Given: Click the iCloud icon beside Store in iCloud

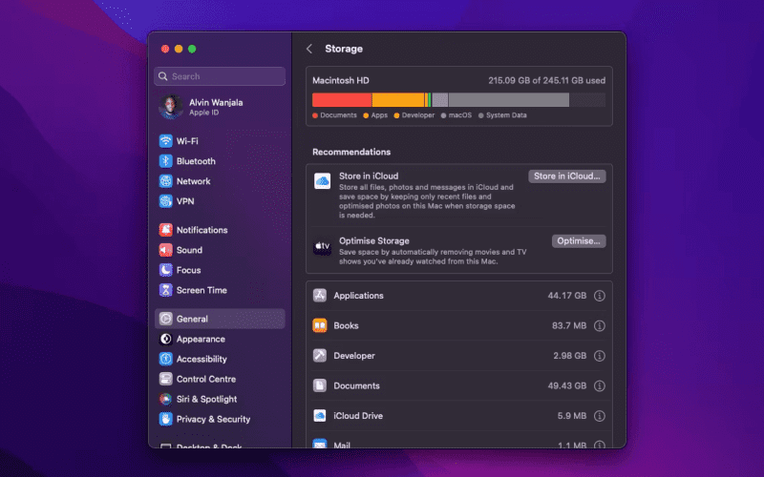Looking at the screenshot, I should (322, 181).
